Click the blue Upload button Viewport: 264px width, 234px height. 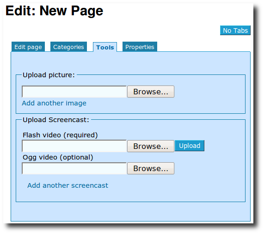coord(190,146)
